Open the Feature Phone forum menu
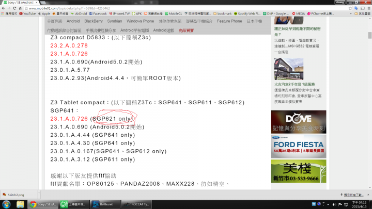The width and height of the screenshot is (372, 209). (229, 21)
